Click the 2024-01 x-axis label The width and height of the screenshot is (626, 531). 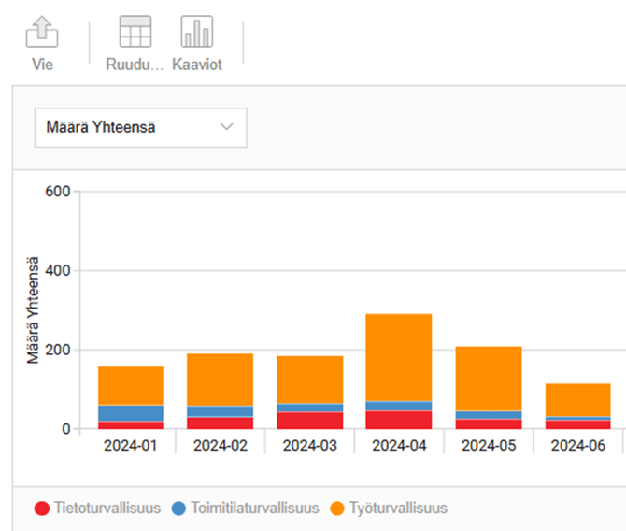point(131,446)
